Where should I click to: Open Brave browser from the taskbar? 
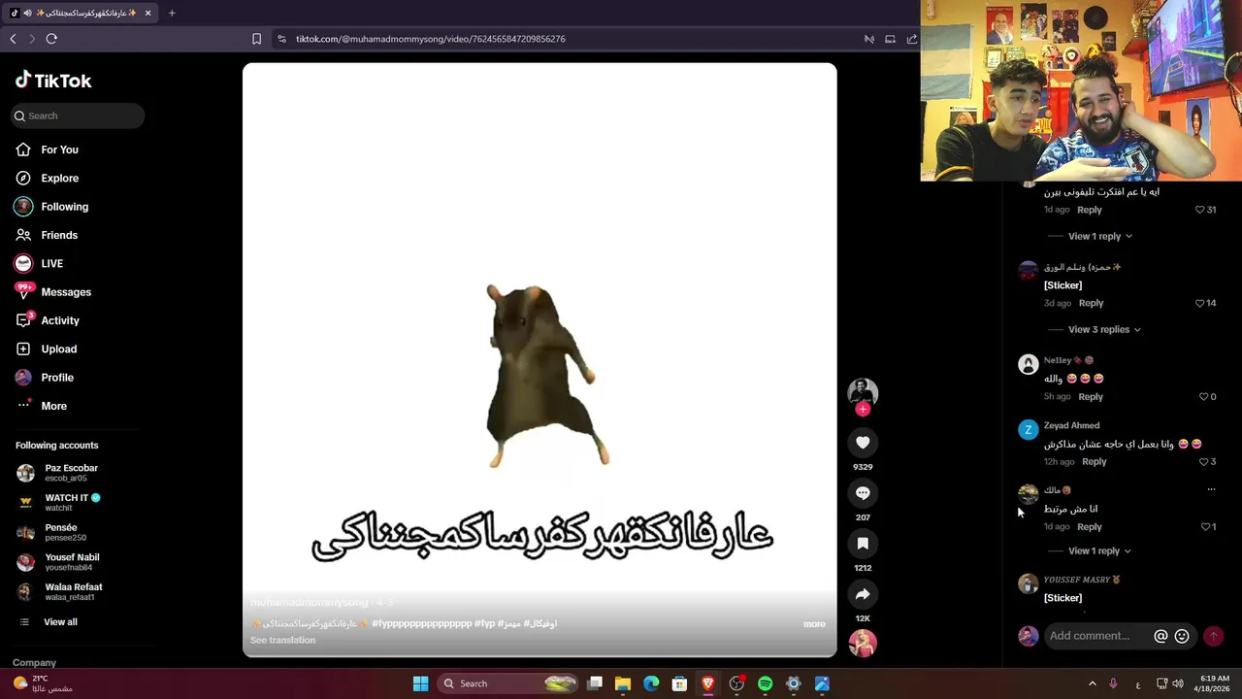708,683
